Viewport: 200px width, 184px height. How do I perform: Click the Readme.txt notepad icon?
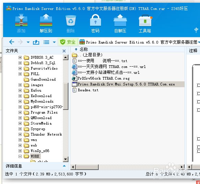[74, 90]
